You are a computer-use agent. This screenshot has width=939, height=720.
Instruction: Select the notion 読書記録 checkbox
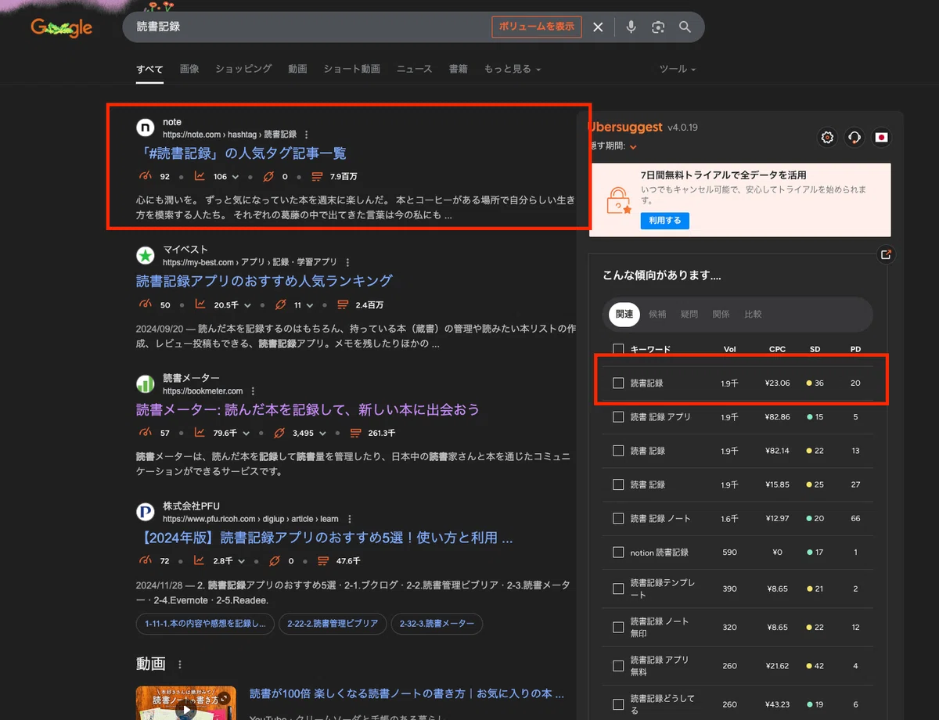tap(618, 553)
